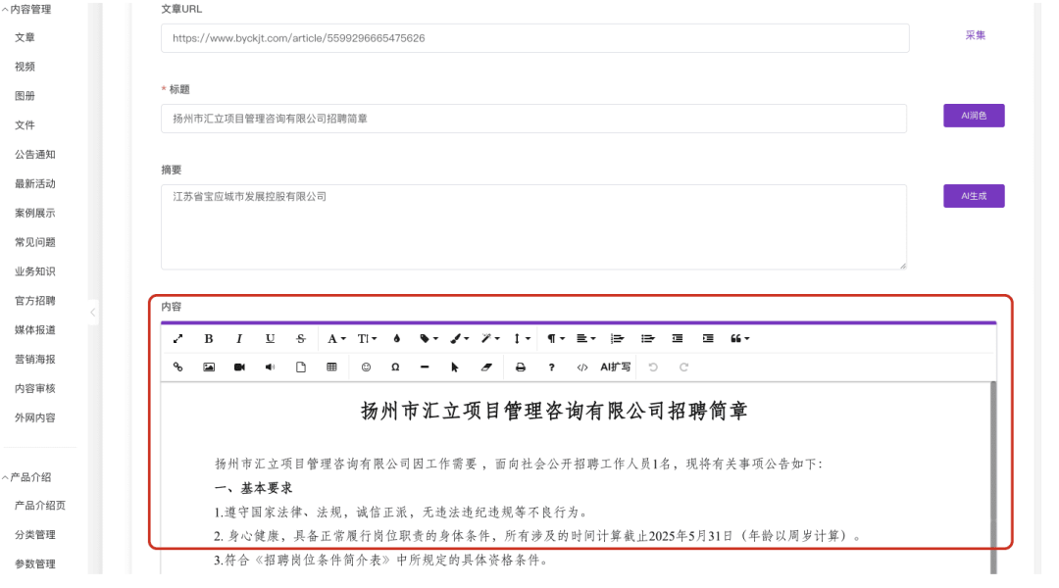Insert audio with the speaker icon

pyautogui.click(x=271, y=367)
